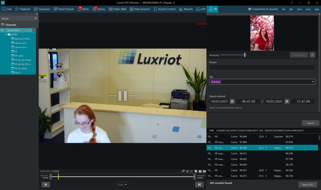Adjust the Accuracy slider handle
The image size is (321, 190).
[245, 55]
